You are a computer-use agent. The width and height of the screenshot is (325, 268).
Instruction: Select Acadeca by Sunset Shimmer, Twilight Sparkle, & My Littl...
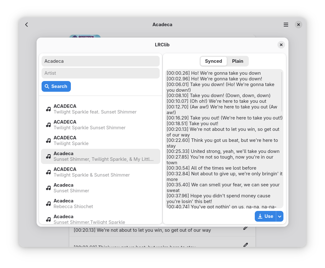(100, 156)
